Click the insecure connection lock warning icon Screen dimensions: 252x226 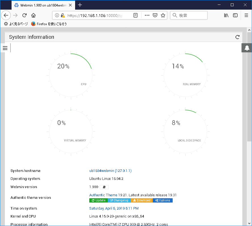[x=63, y=15]
